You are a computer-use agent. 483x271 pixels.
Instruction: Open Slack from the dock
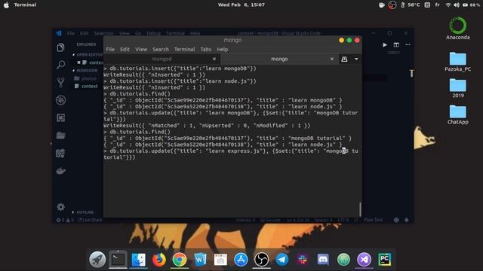[x=303, y=260]
